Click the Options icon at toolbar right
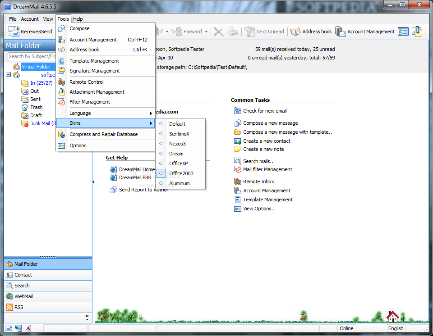 point(403,32)
